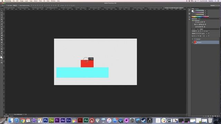Open After Effects from the dock

(x=63, y=120)
